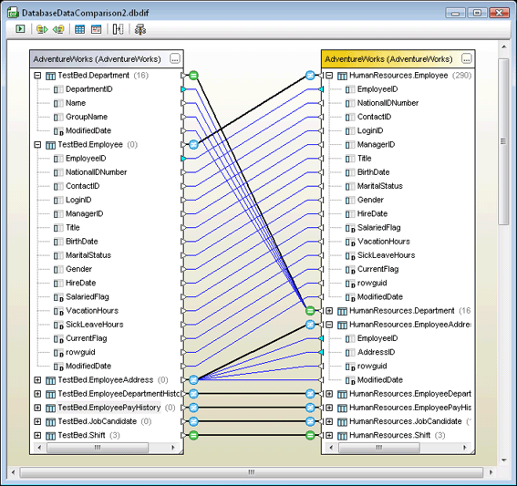Image resolution: width=517 pixels, height=486 pixels.
Task: Expand the TestBed.Shift node
Action: coord(37,435)
